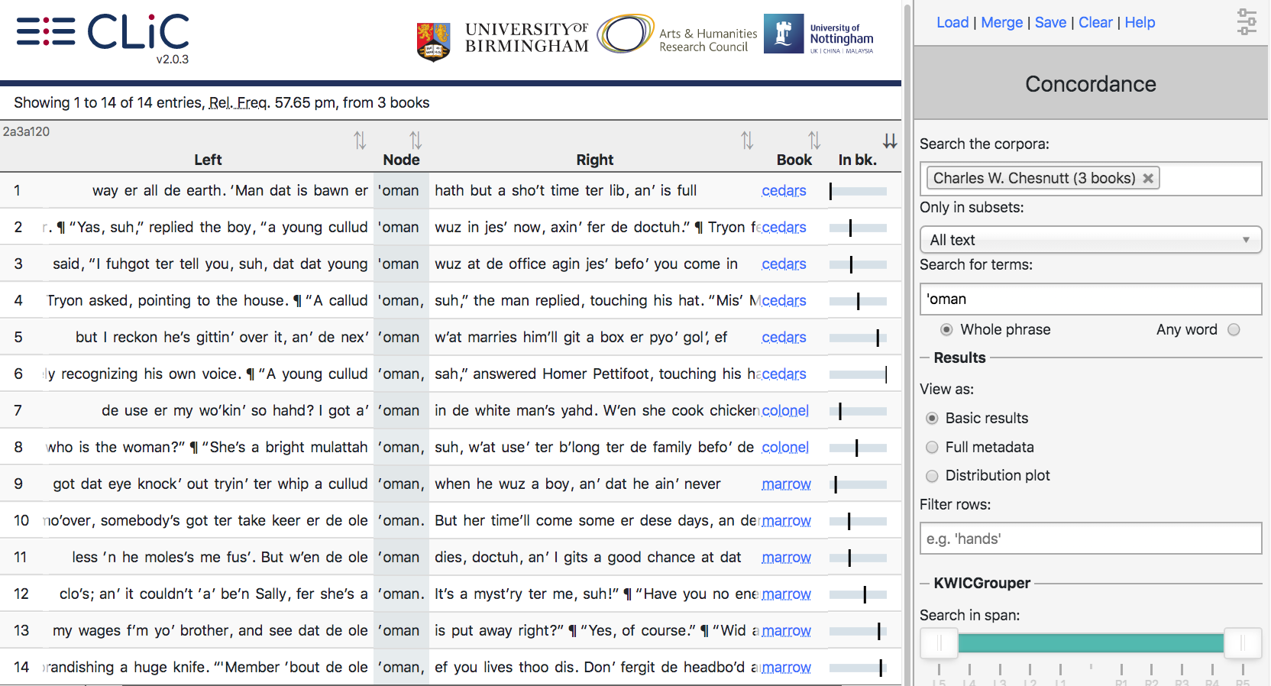Toggle the In bk. descending sort arrow
The width and height of the screenshot is (1271, 686).
[x=890, y=141]
